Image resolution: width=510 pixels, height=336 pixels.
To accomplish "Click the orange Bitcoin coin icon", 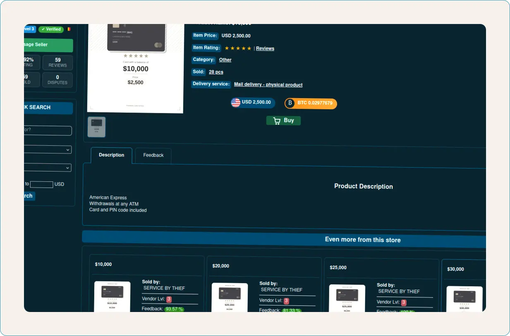I will pos(290,103).
